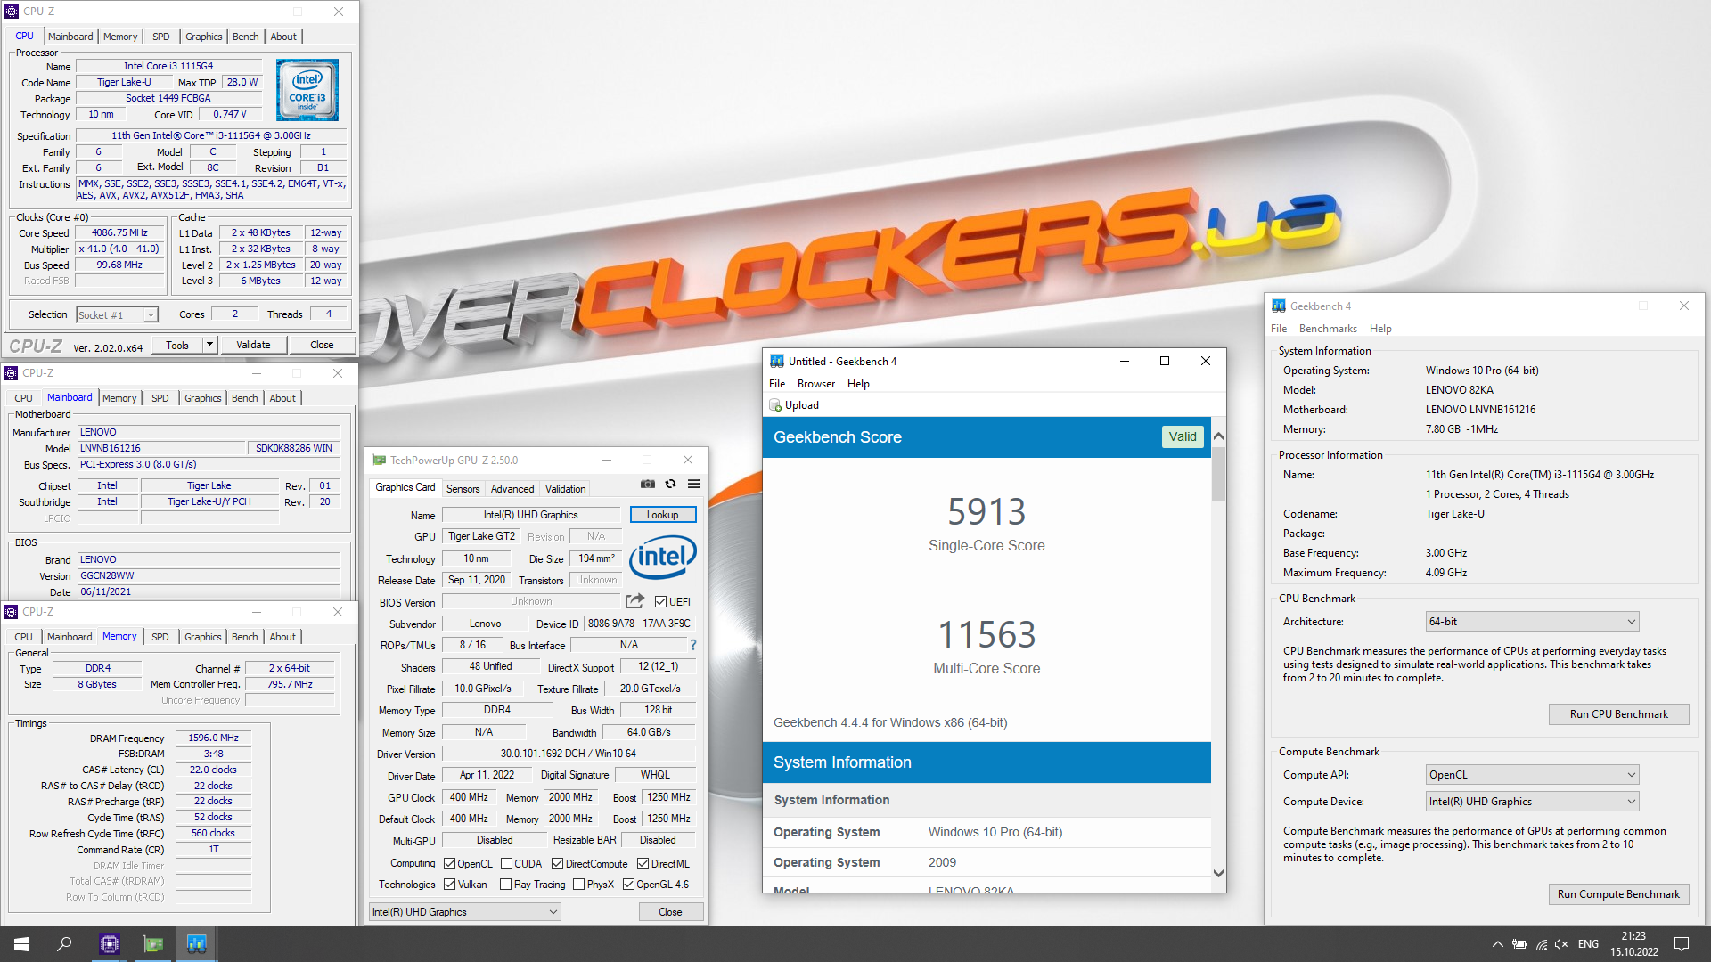The height and width of the screenshot is (962, 1711).
Task: Click the Bus Interface question mark icon
Action: coord(692,645)
